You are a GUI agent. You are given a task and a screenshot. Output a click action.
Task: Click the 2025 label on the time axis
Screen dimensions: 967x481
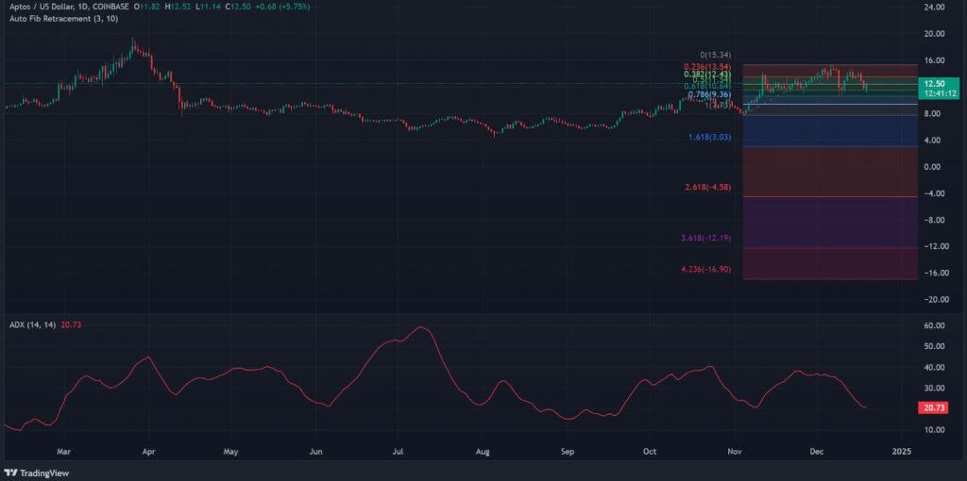point(901,452)
